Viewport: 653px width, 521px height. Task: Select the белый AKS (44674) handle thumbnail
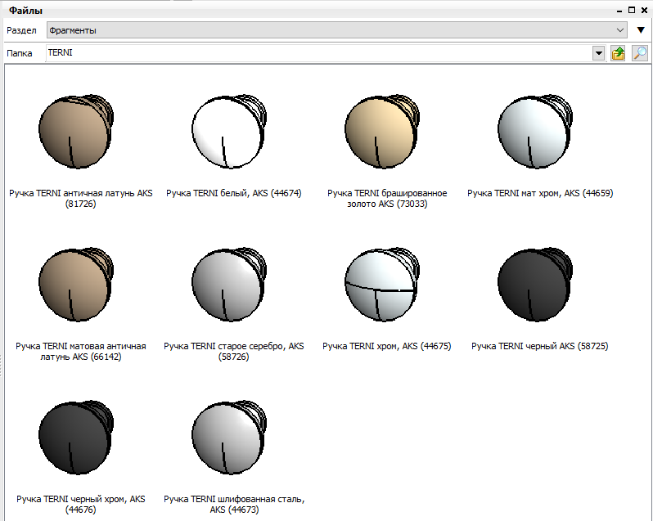[x=229, y=132]
